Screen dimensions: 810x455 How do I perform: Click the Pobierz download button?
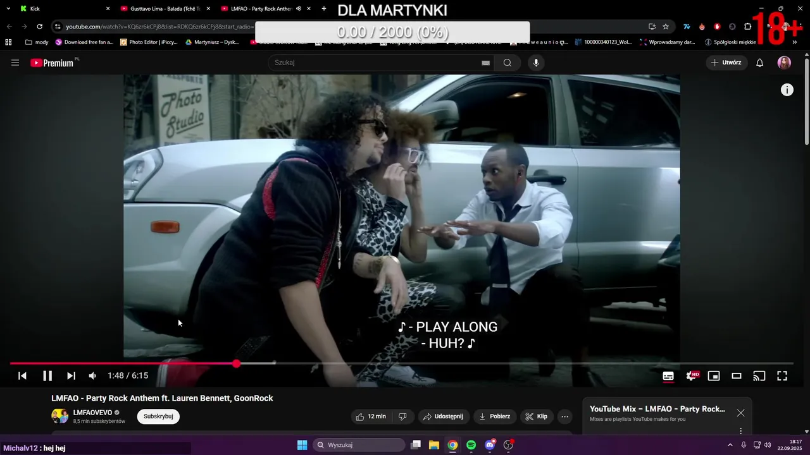[x=494, y=416]
